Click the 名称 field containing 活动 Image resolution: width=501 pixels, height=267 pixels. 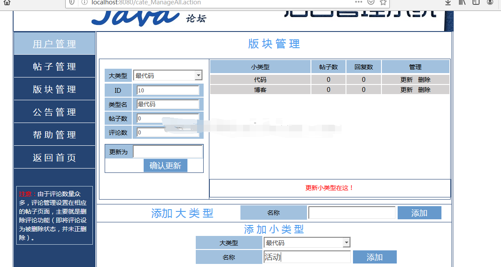pos(307,257)
